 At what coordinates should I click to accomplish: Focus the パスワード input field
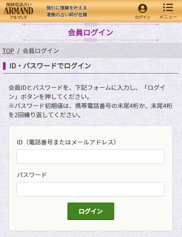[91, 189]
